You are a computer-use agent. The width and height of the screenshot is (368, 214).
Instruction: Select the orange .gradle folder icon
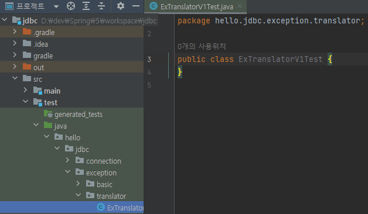pos(27,32)
